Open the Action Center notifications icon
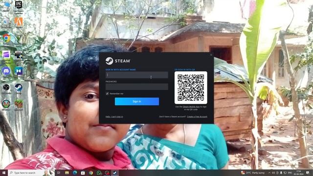313x176 pixels. [308, 173]
